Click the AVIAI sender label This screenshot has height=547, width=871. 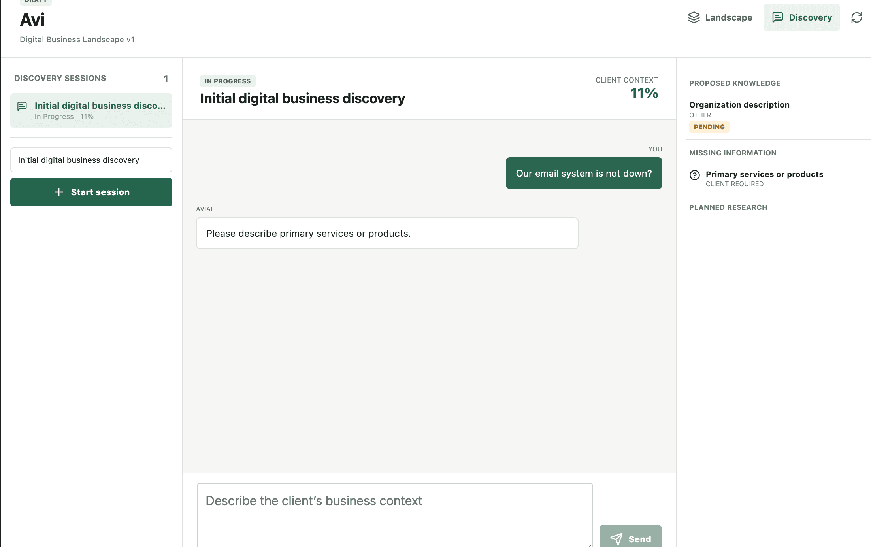(x=204, y=209)
